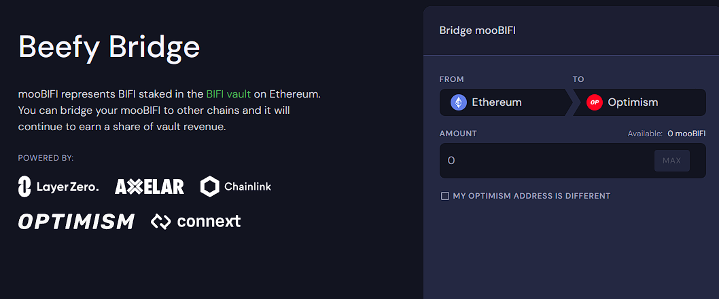Click the mooBIFI description paragraph
Screen dimensions: 719x299
click(x=170, y=110)
